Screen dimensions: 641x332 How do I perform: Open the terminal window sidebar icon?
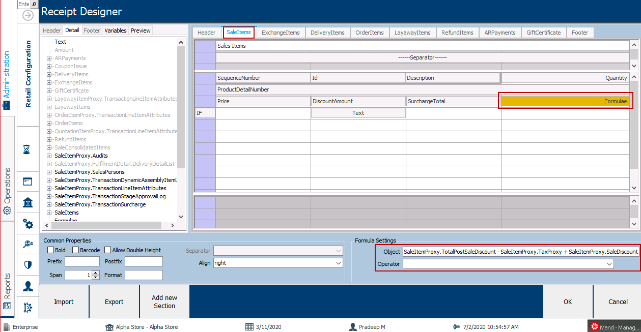28,182
